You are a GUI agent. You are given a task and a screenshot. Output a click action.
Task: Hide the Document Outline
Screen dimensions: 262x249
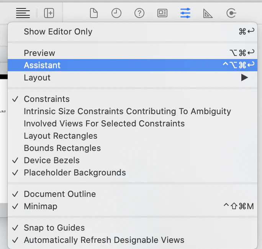(x=133, y=194)
